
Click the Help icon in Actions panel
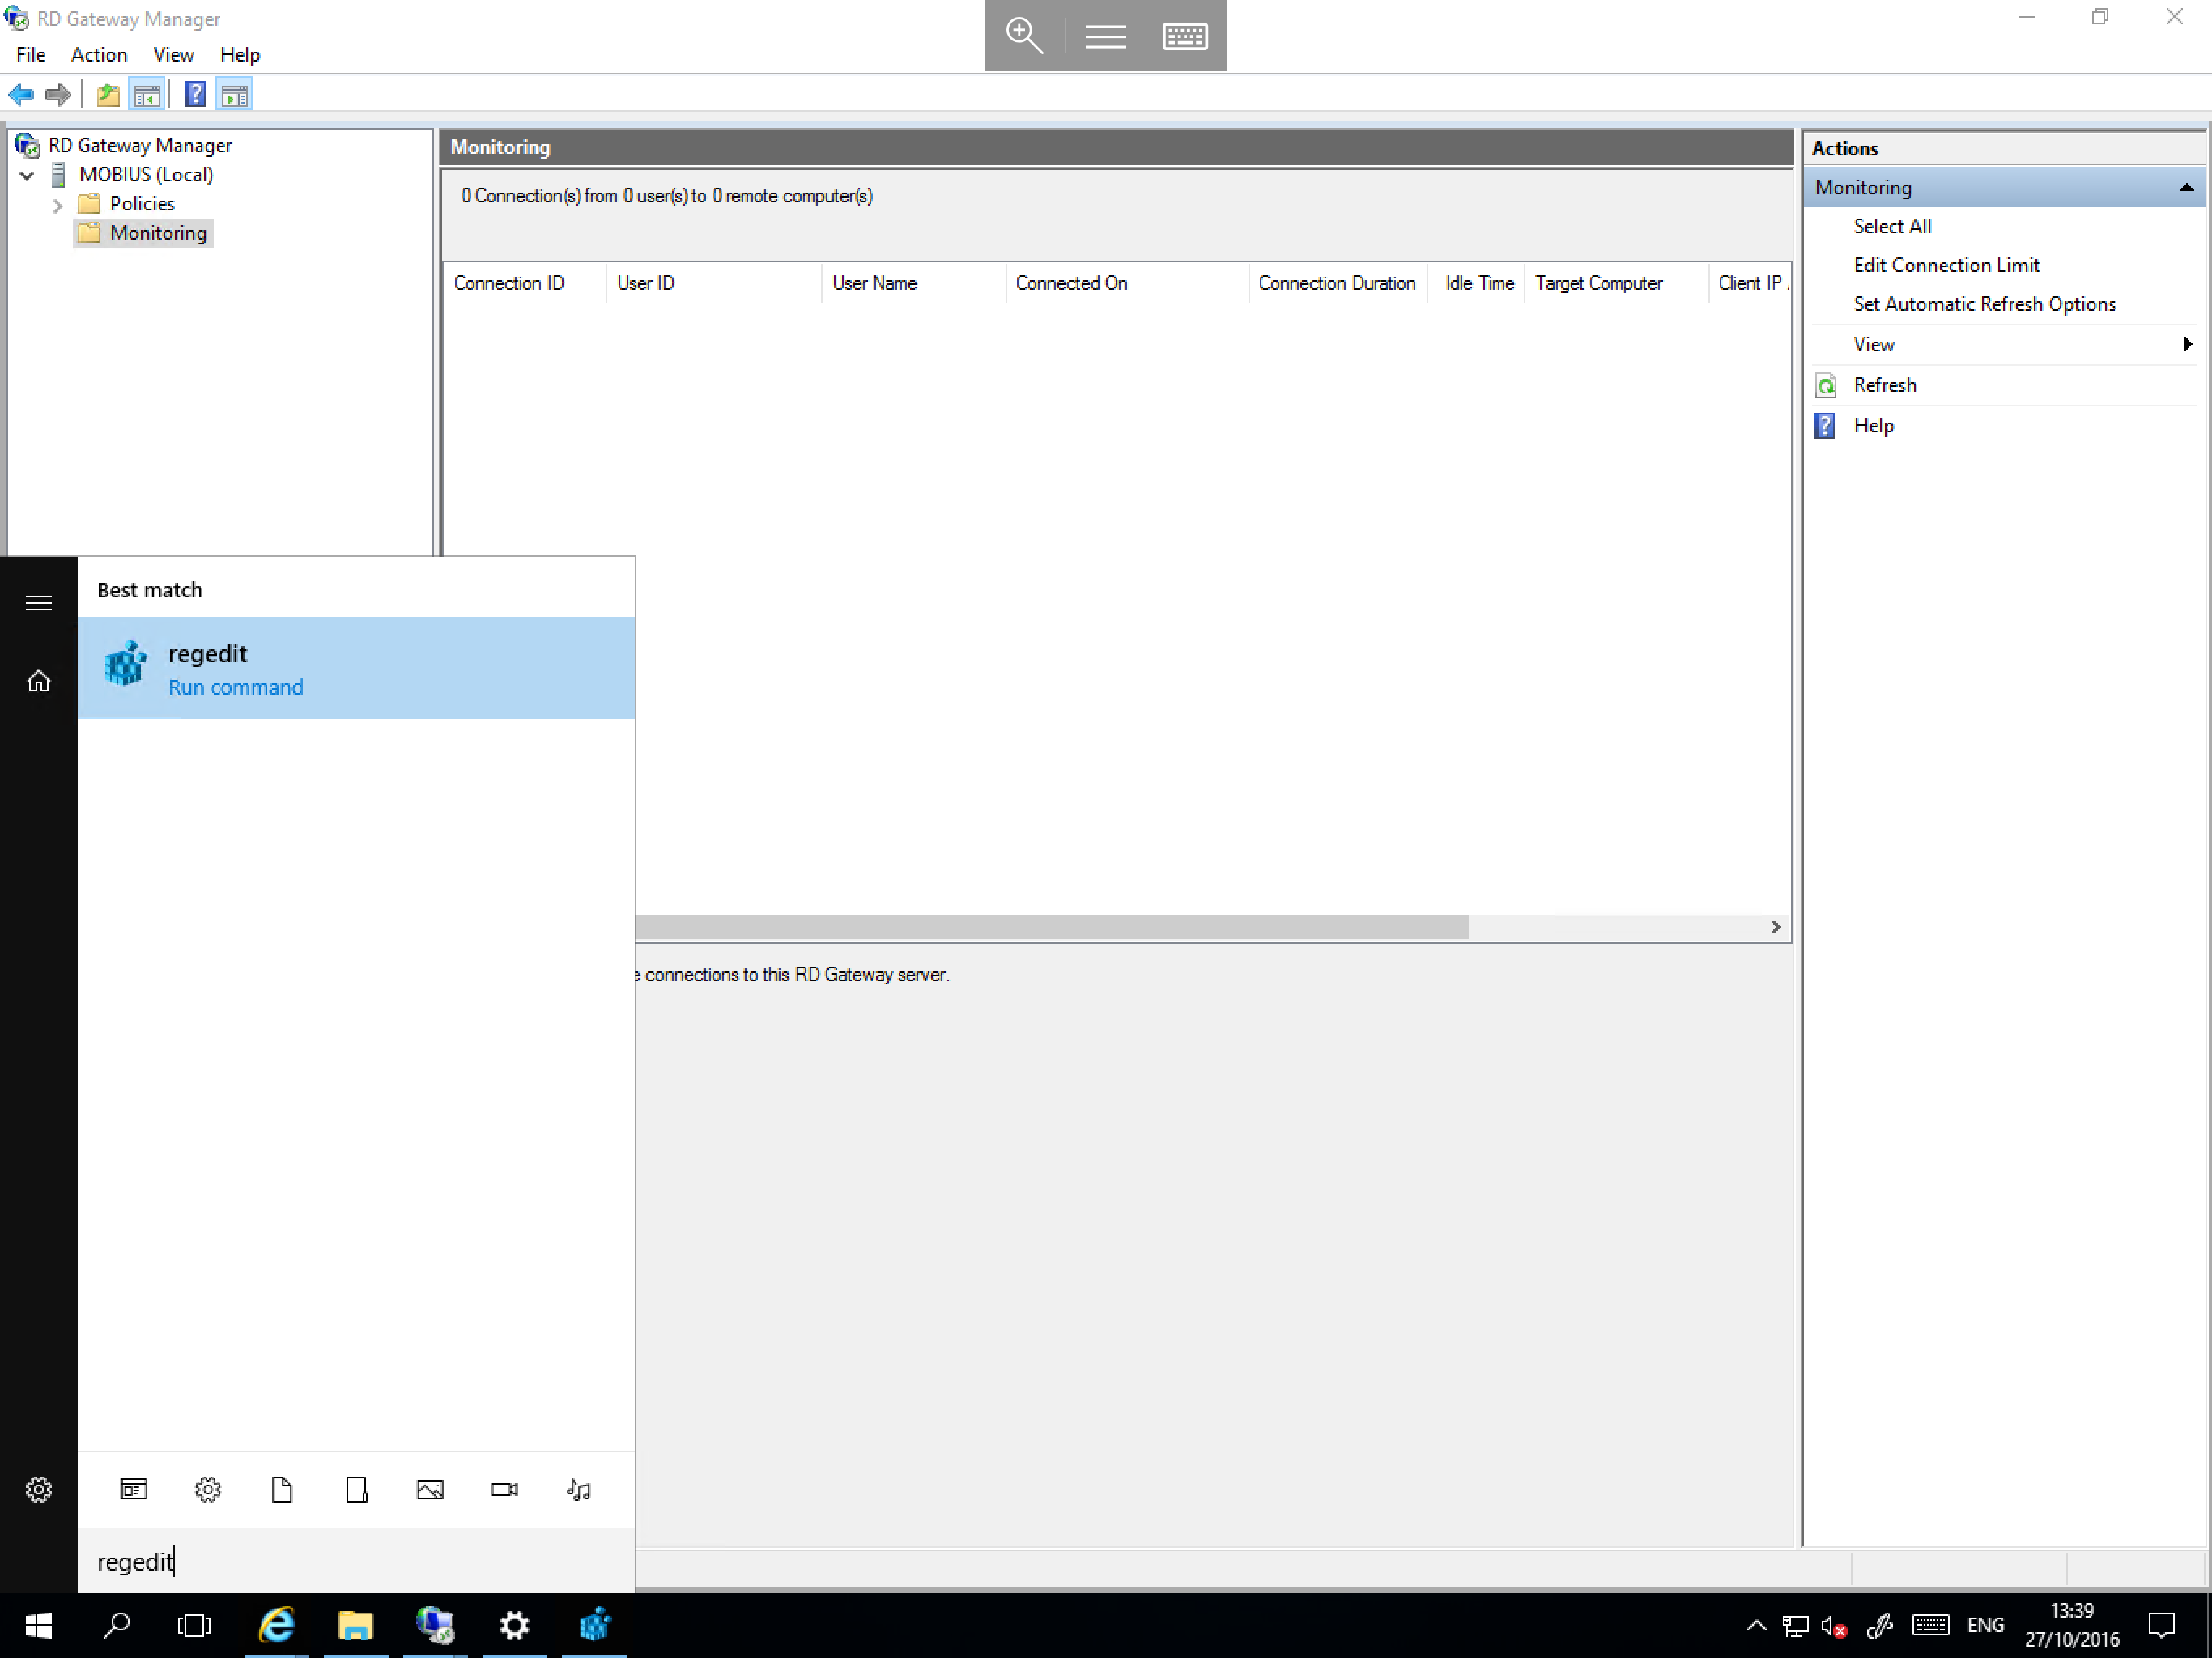click(x=1829, y=425)
